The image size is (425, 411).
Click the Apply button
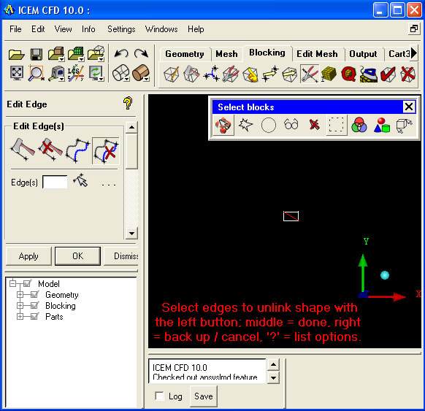[28, 256]
